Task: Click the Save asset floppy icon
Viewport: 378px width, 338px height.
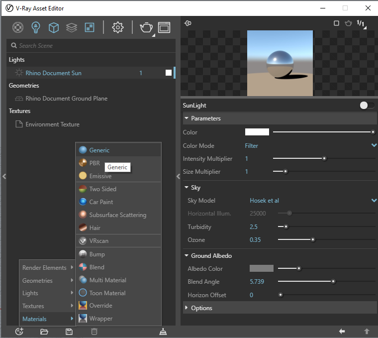Action: [x=69, y=332]
